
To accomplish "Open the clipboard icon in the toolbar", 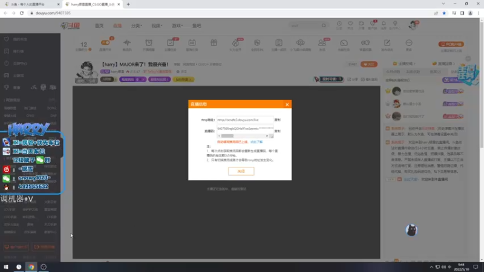I will coord(279,42).
